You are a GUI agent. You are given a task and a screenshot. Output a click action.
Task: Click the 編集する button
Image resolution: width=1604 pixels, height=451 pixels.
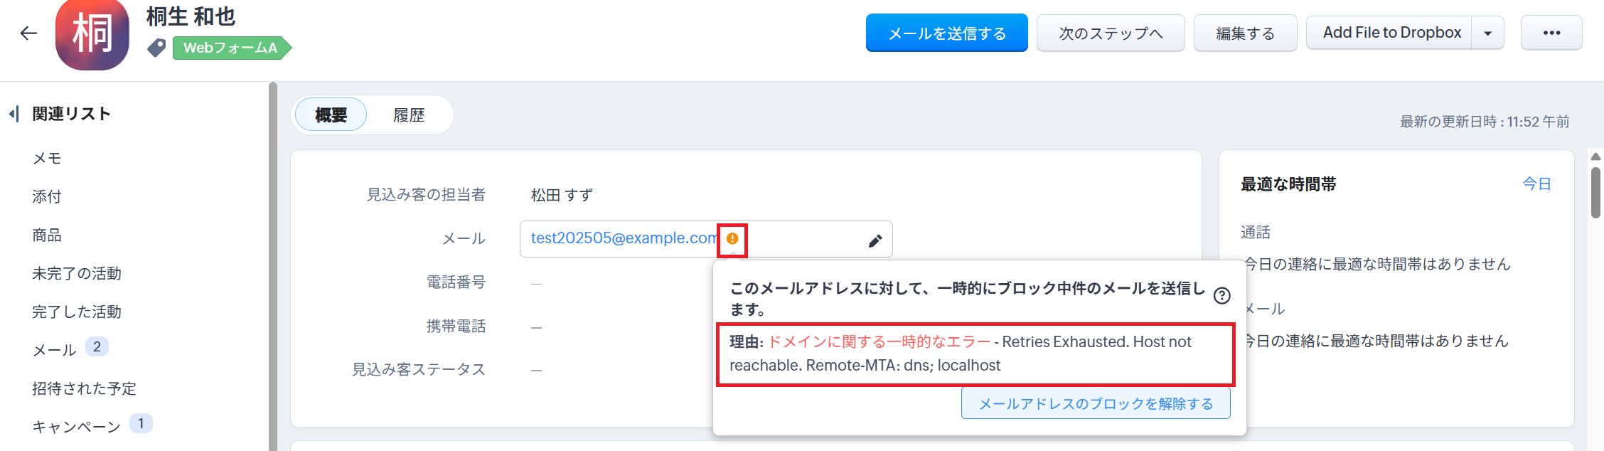(1245, 33)
